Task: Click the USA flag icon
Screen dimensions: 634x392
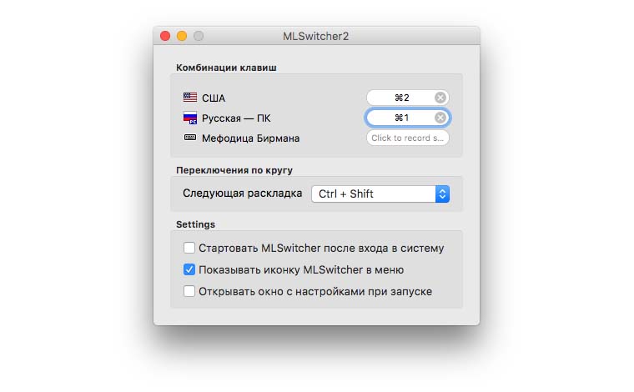Action: click(190, 98)
